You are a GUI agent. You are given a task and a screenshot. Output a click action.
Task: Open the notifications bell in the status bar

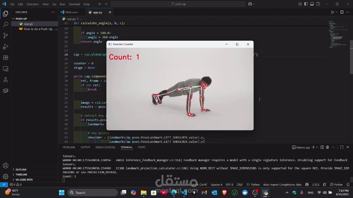point(348,185)
